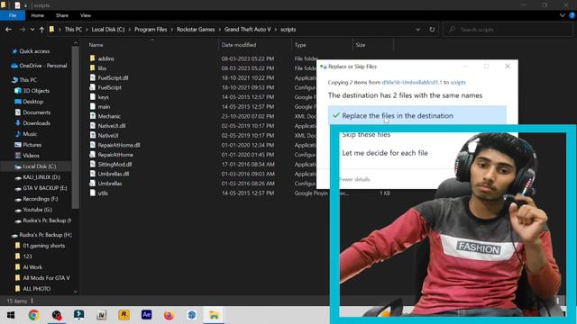Expand the ribbon with the chevron

pos(563,15)
